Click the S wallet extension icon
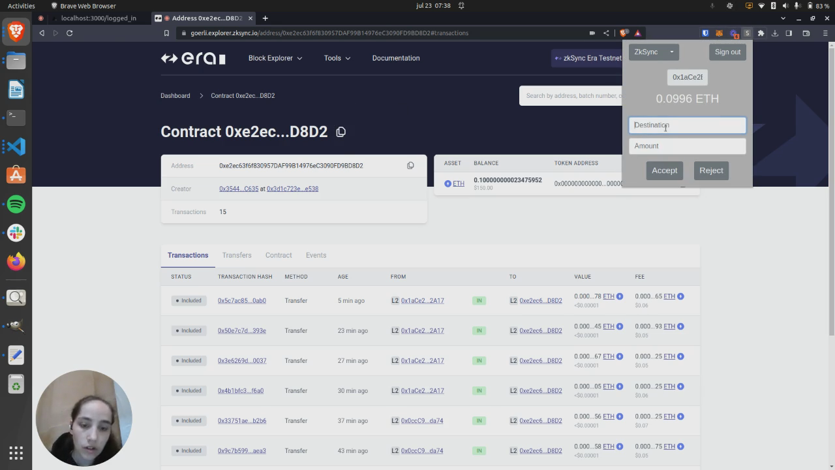 click(748, 33)
